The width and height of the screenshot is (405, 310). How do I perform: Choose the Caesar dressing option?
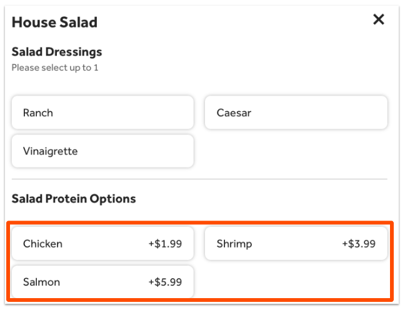(x=296, y=112)
